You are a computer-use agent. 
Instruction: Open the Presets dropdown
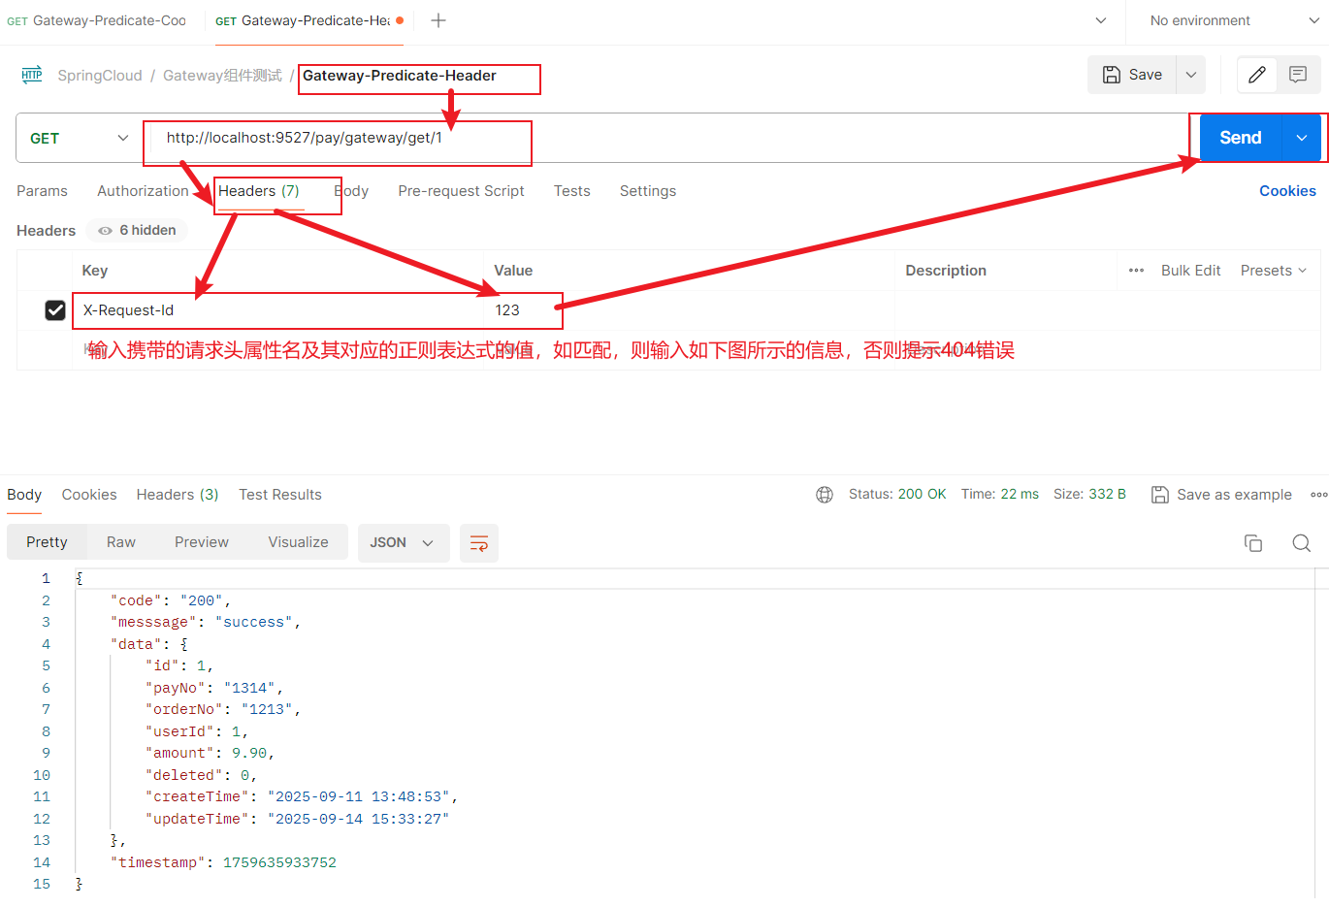1274,271
